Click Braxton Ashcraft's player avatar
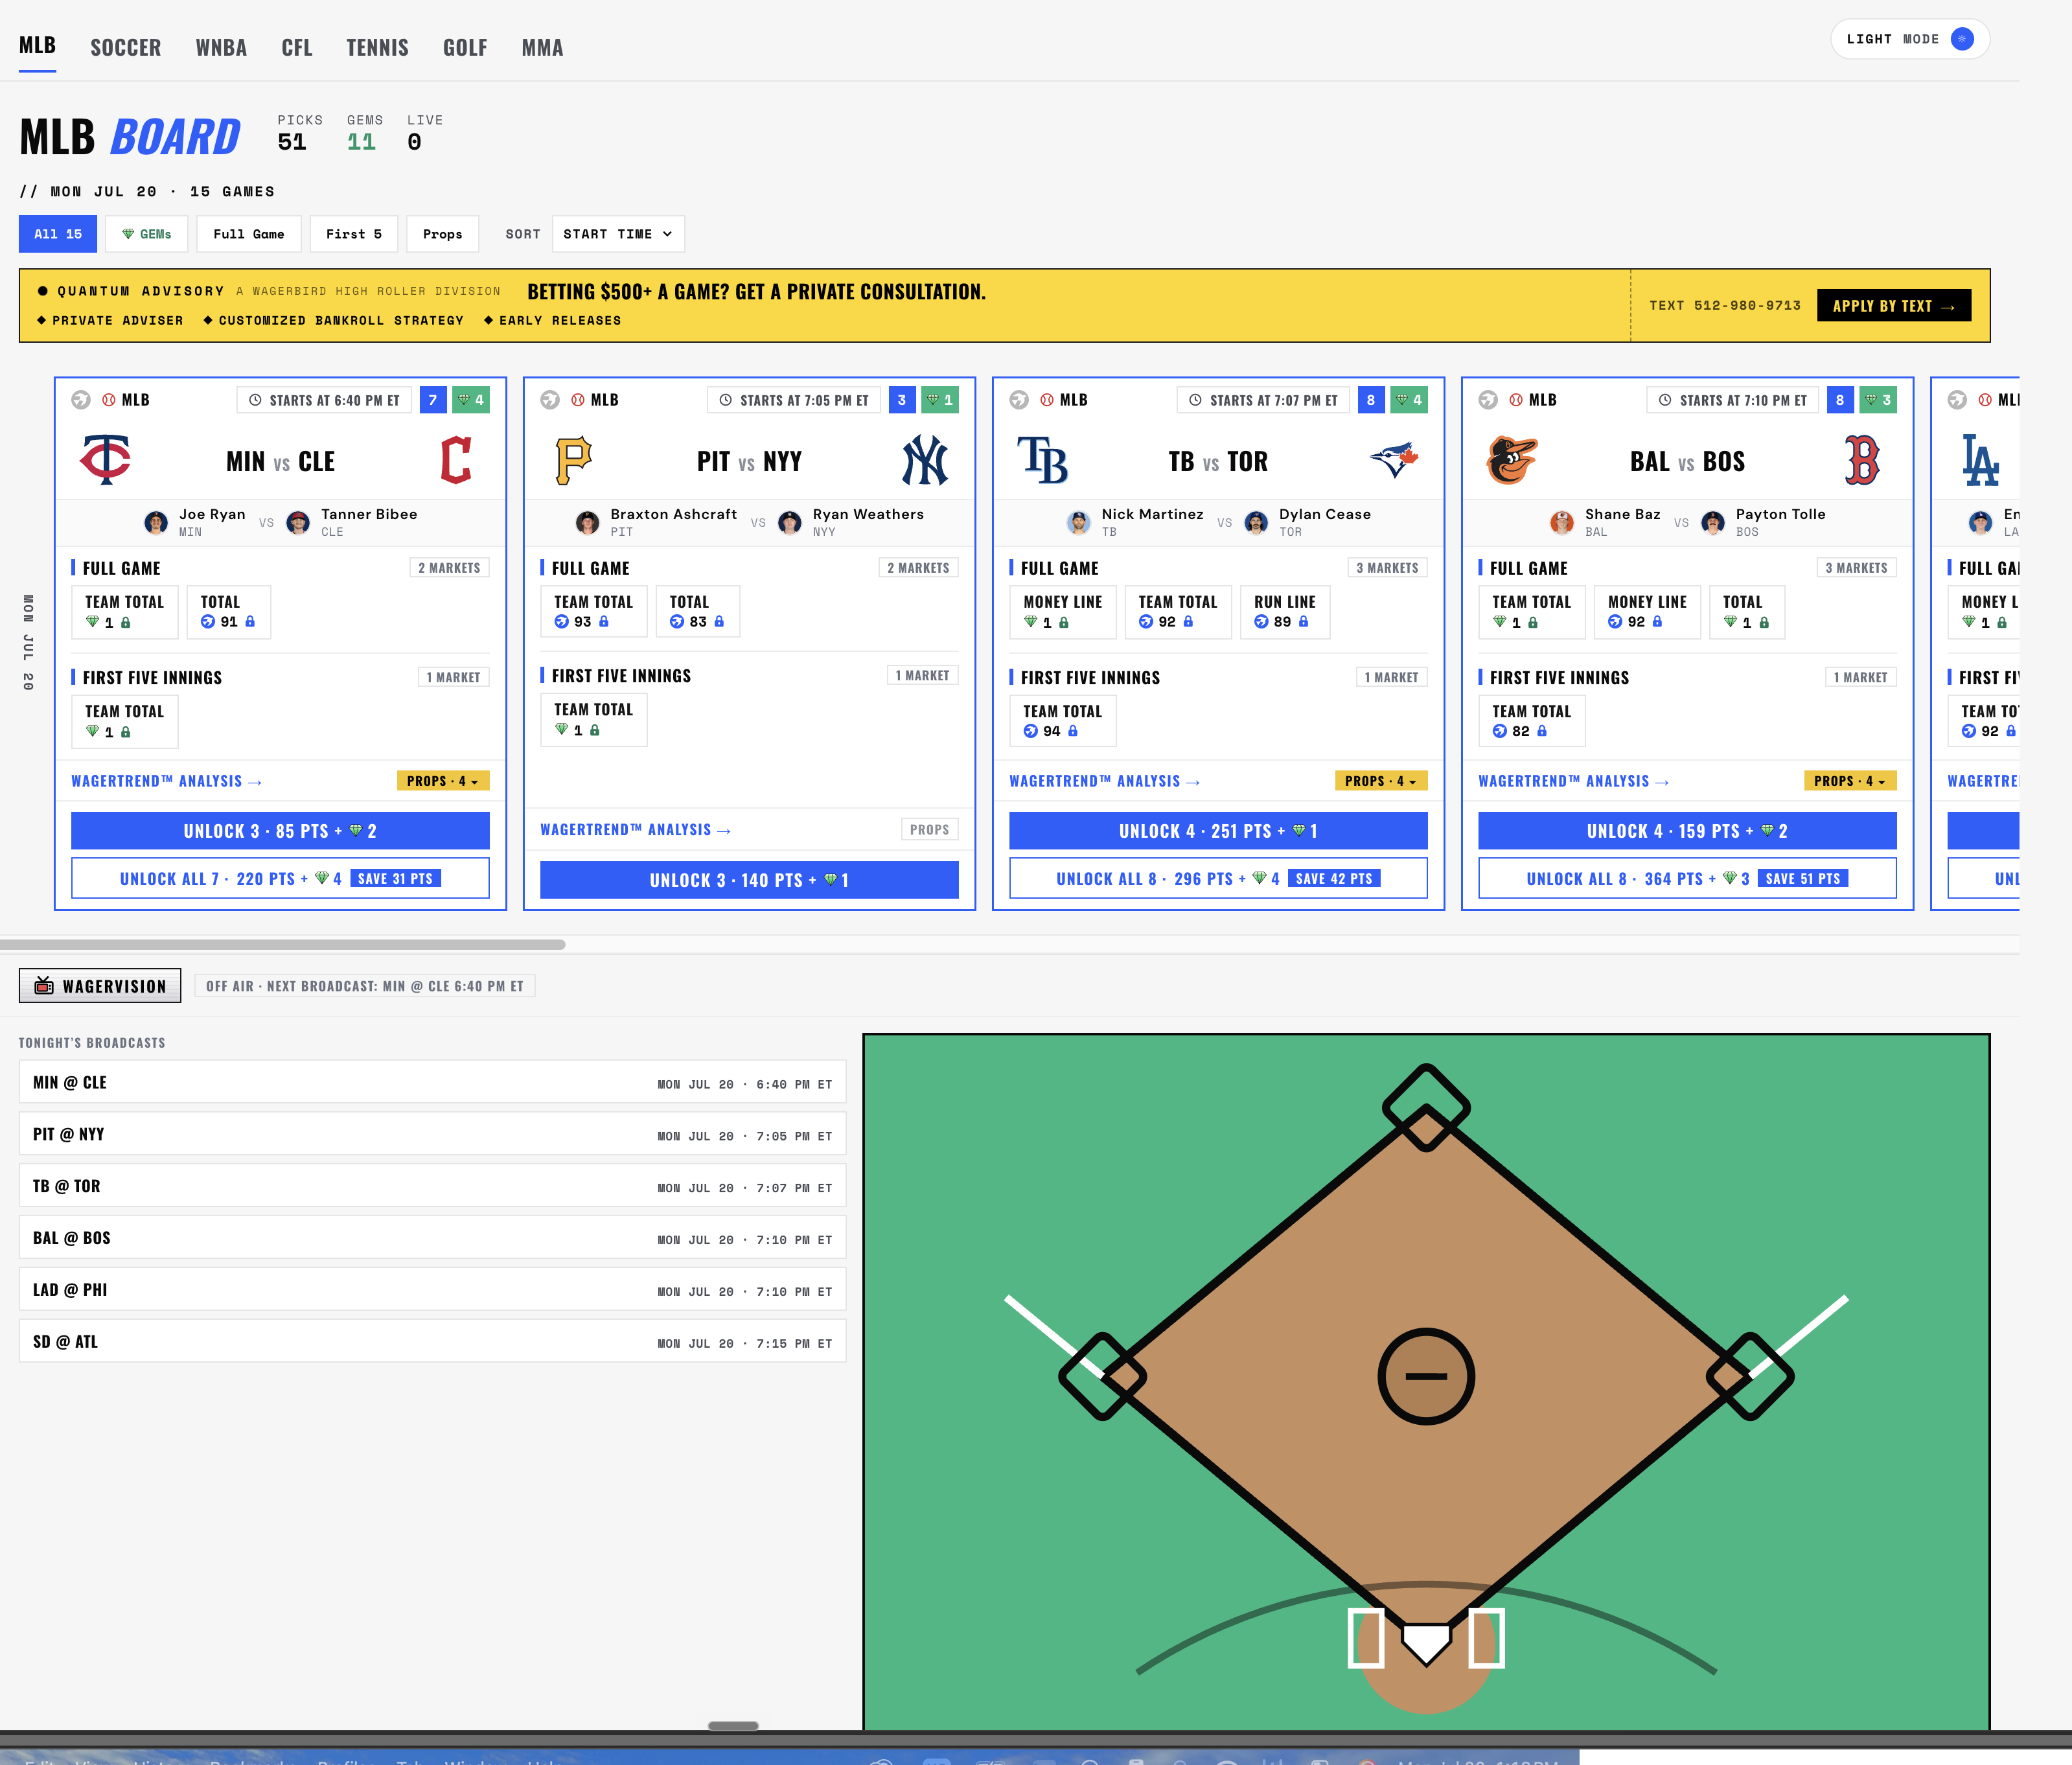This screenshot has height=1765, width=2072. tap(588, 522)
